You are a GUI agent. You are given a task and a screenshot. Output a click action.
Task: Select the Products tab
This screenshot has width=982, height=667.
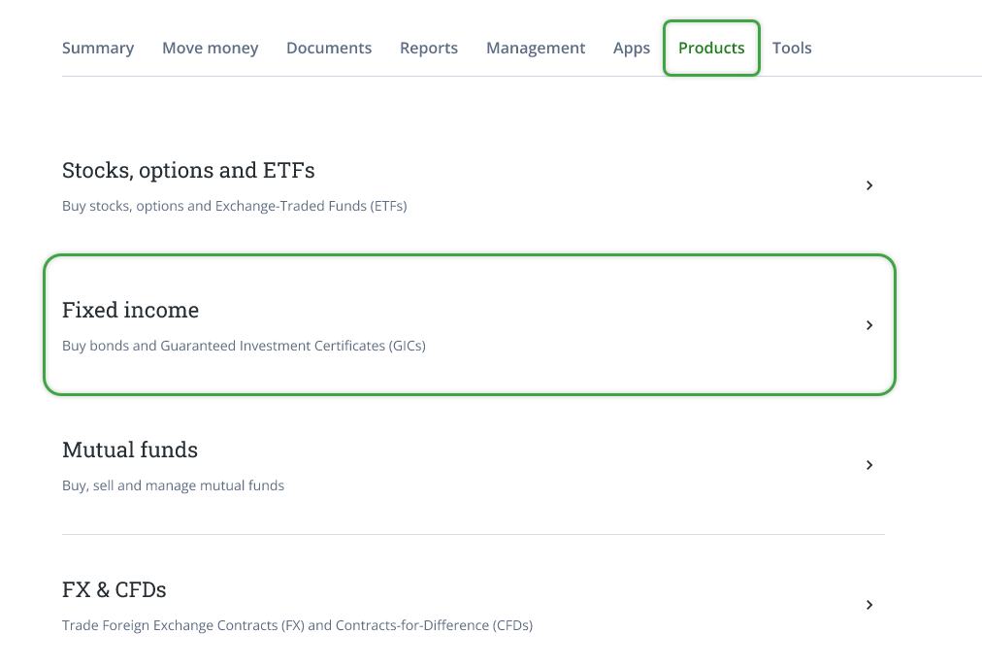click(711, 48)
